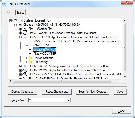Select the Alias = COUNTER1 row
Screen dimensions: 135x118
click(46, 54)
